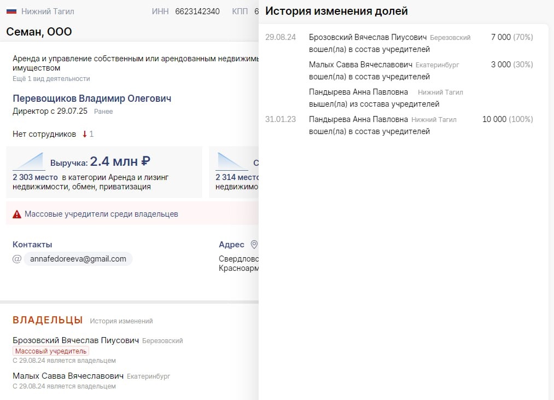Click the chart icon on the Выручка card
This screenshot has height=400, width=554.
click(x=28, y=160)
